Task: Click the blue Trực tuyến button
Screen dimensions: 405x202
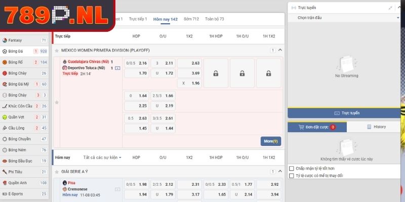Action: [x=344, y=113]
